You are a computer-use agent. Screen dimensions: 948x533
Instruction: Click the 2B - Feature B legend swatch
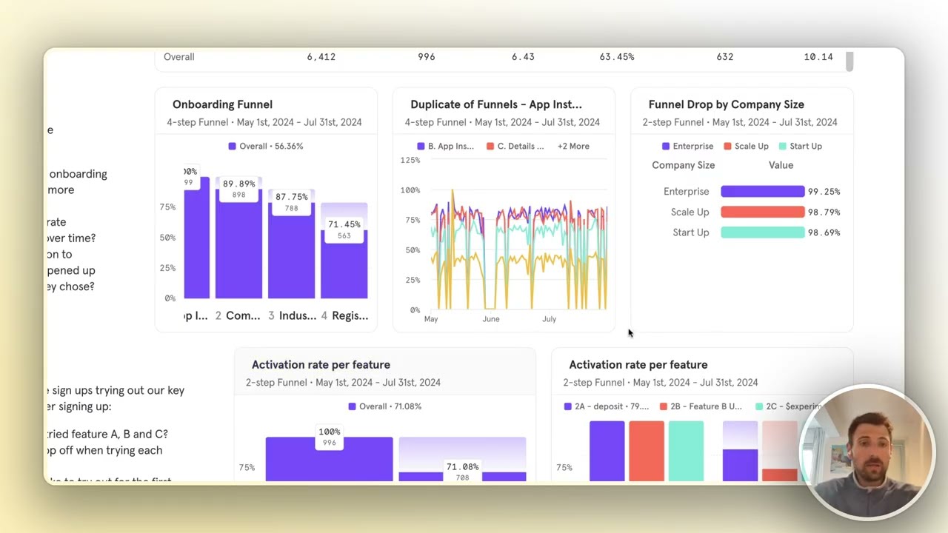(664, 406)
